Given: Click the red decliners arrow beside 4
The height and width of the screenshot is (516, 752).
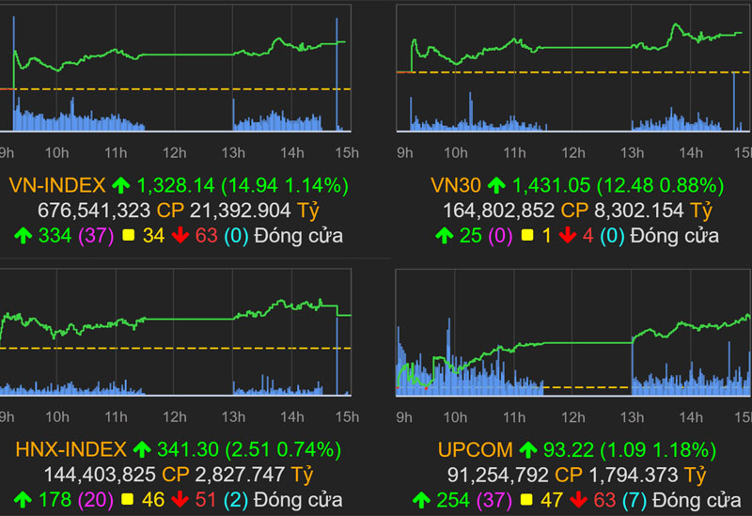Looking at the screenshot, I should [568, 235].
